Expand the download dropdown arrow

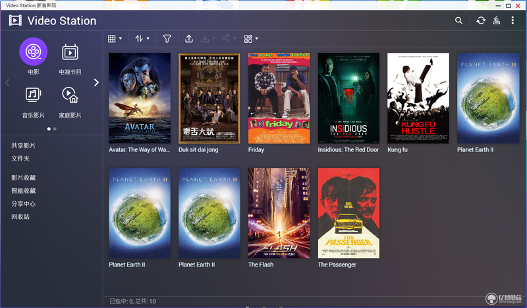click(x=213, y=39)
